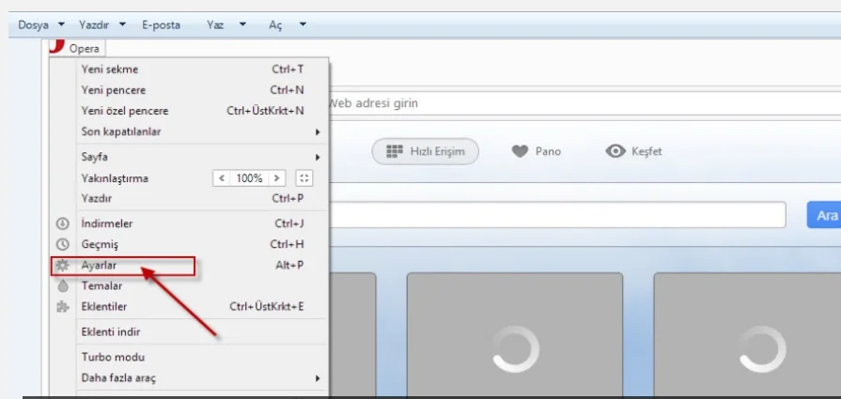Click the Ayarlar gear icon
841x399 pixels.
click(63, 266)
